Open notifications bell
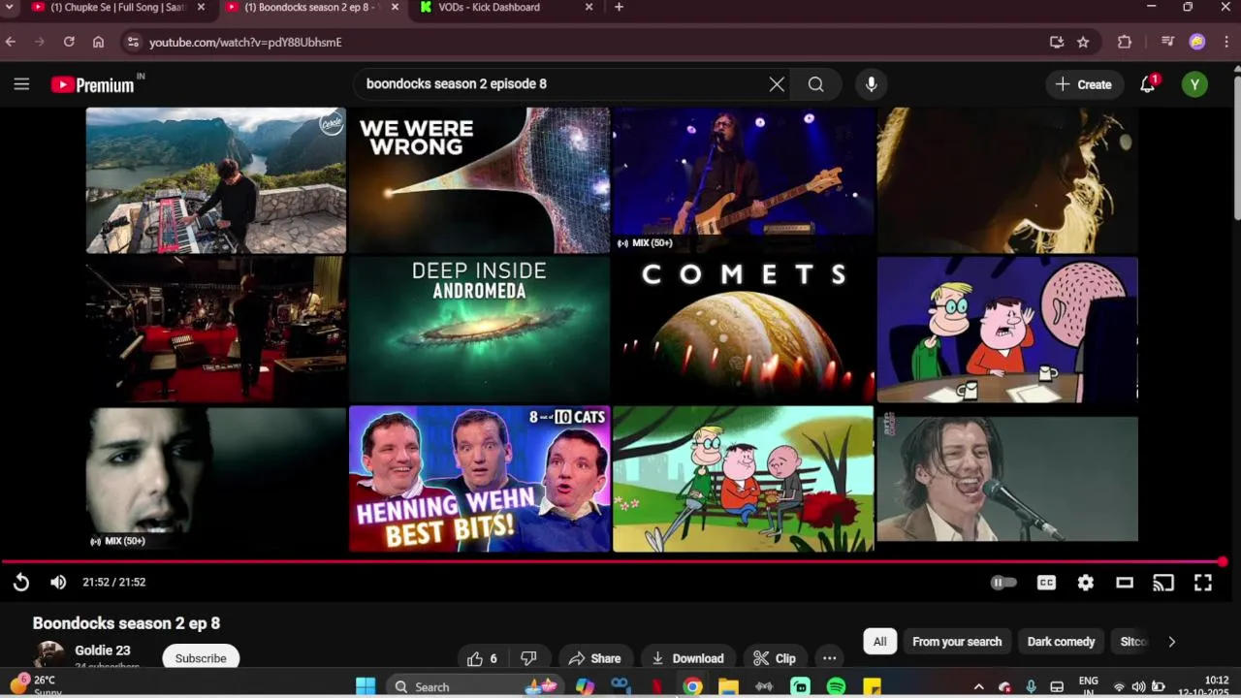 point(1148,84)
